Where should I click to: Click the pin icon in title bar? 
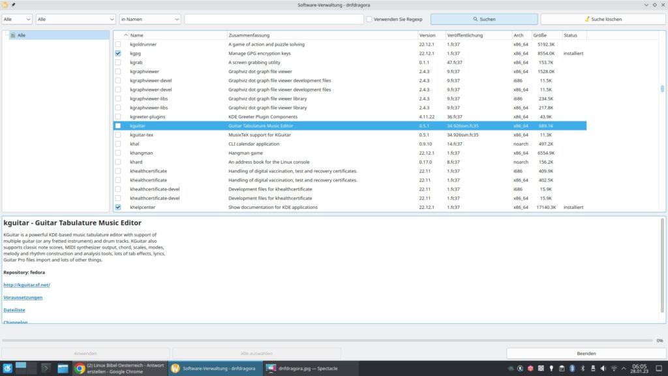tap(13, 5)
